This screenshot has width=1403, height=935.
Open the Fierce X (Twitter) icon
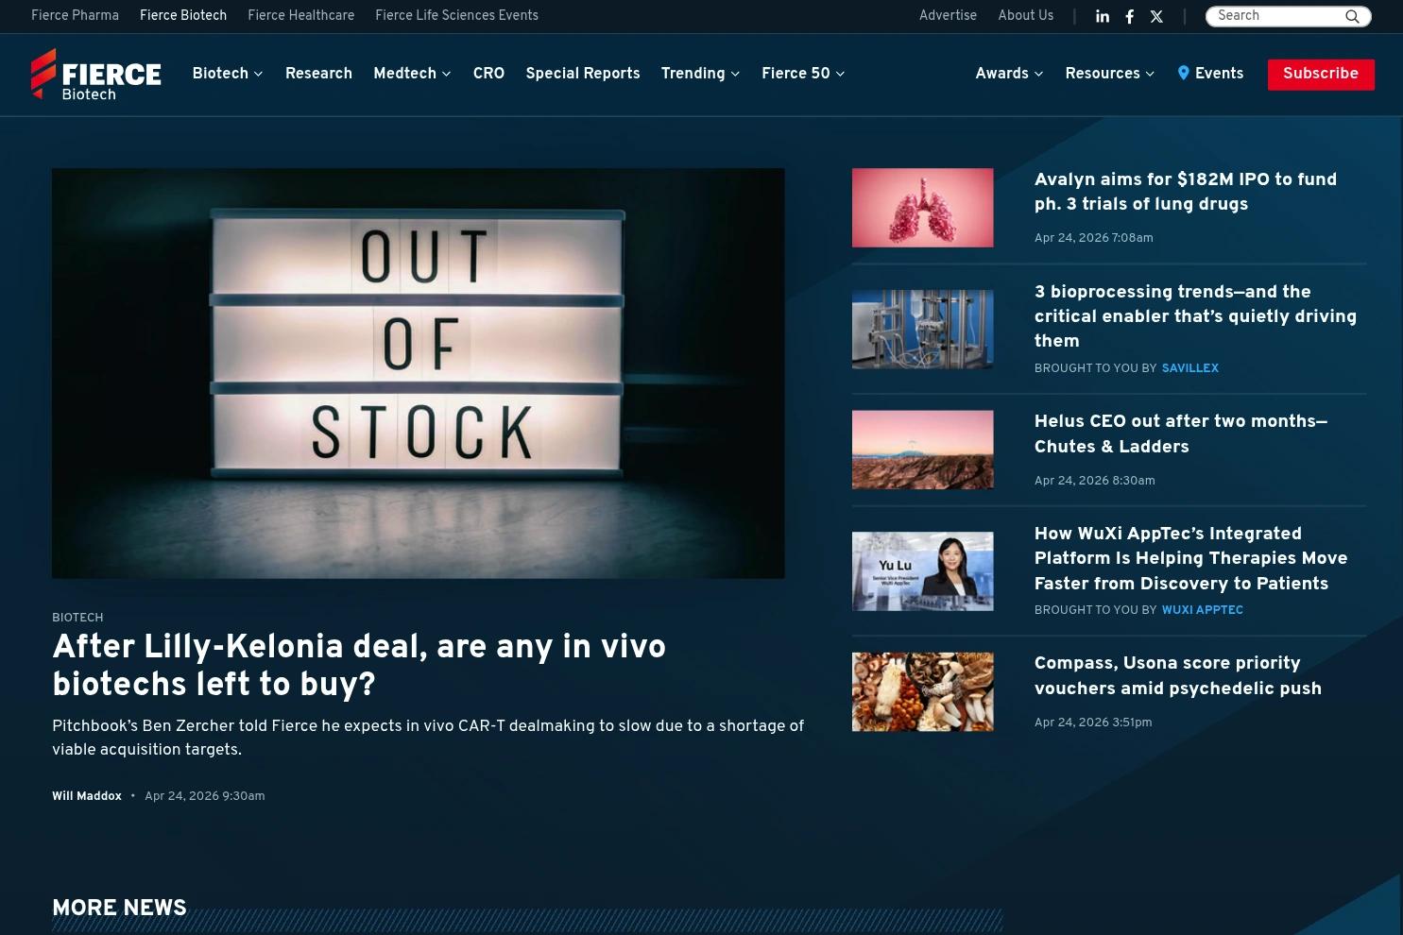tap(1156, 16)
